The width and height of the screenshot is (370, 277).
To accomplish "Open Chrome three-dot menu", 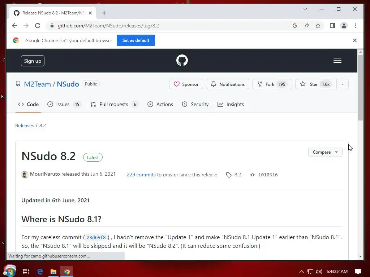I will click(356, 26).
